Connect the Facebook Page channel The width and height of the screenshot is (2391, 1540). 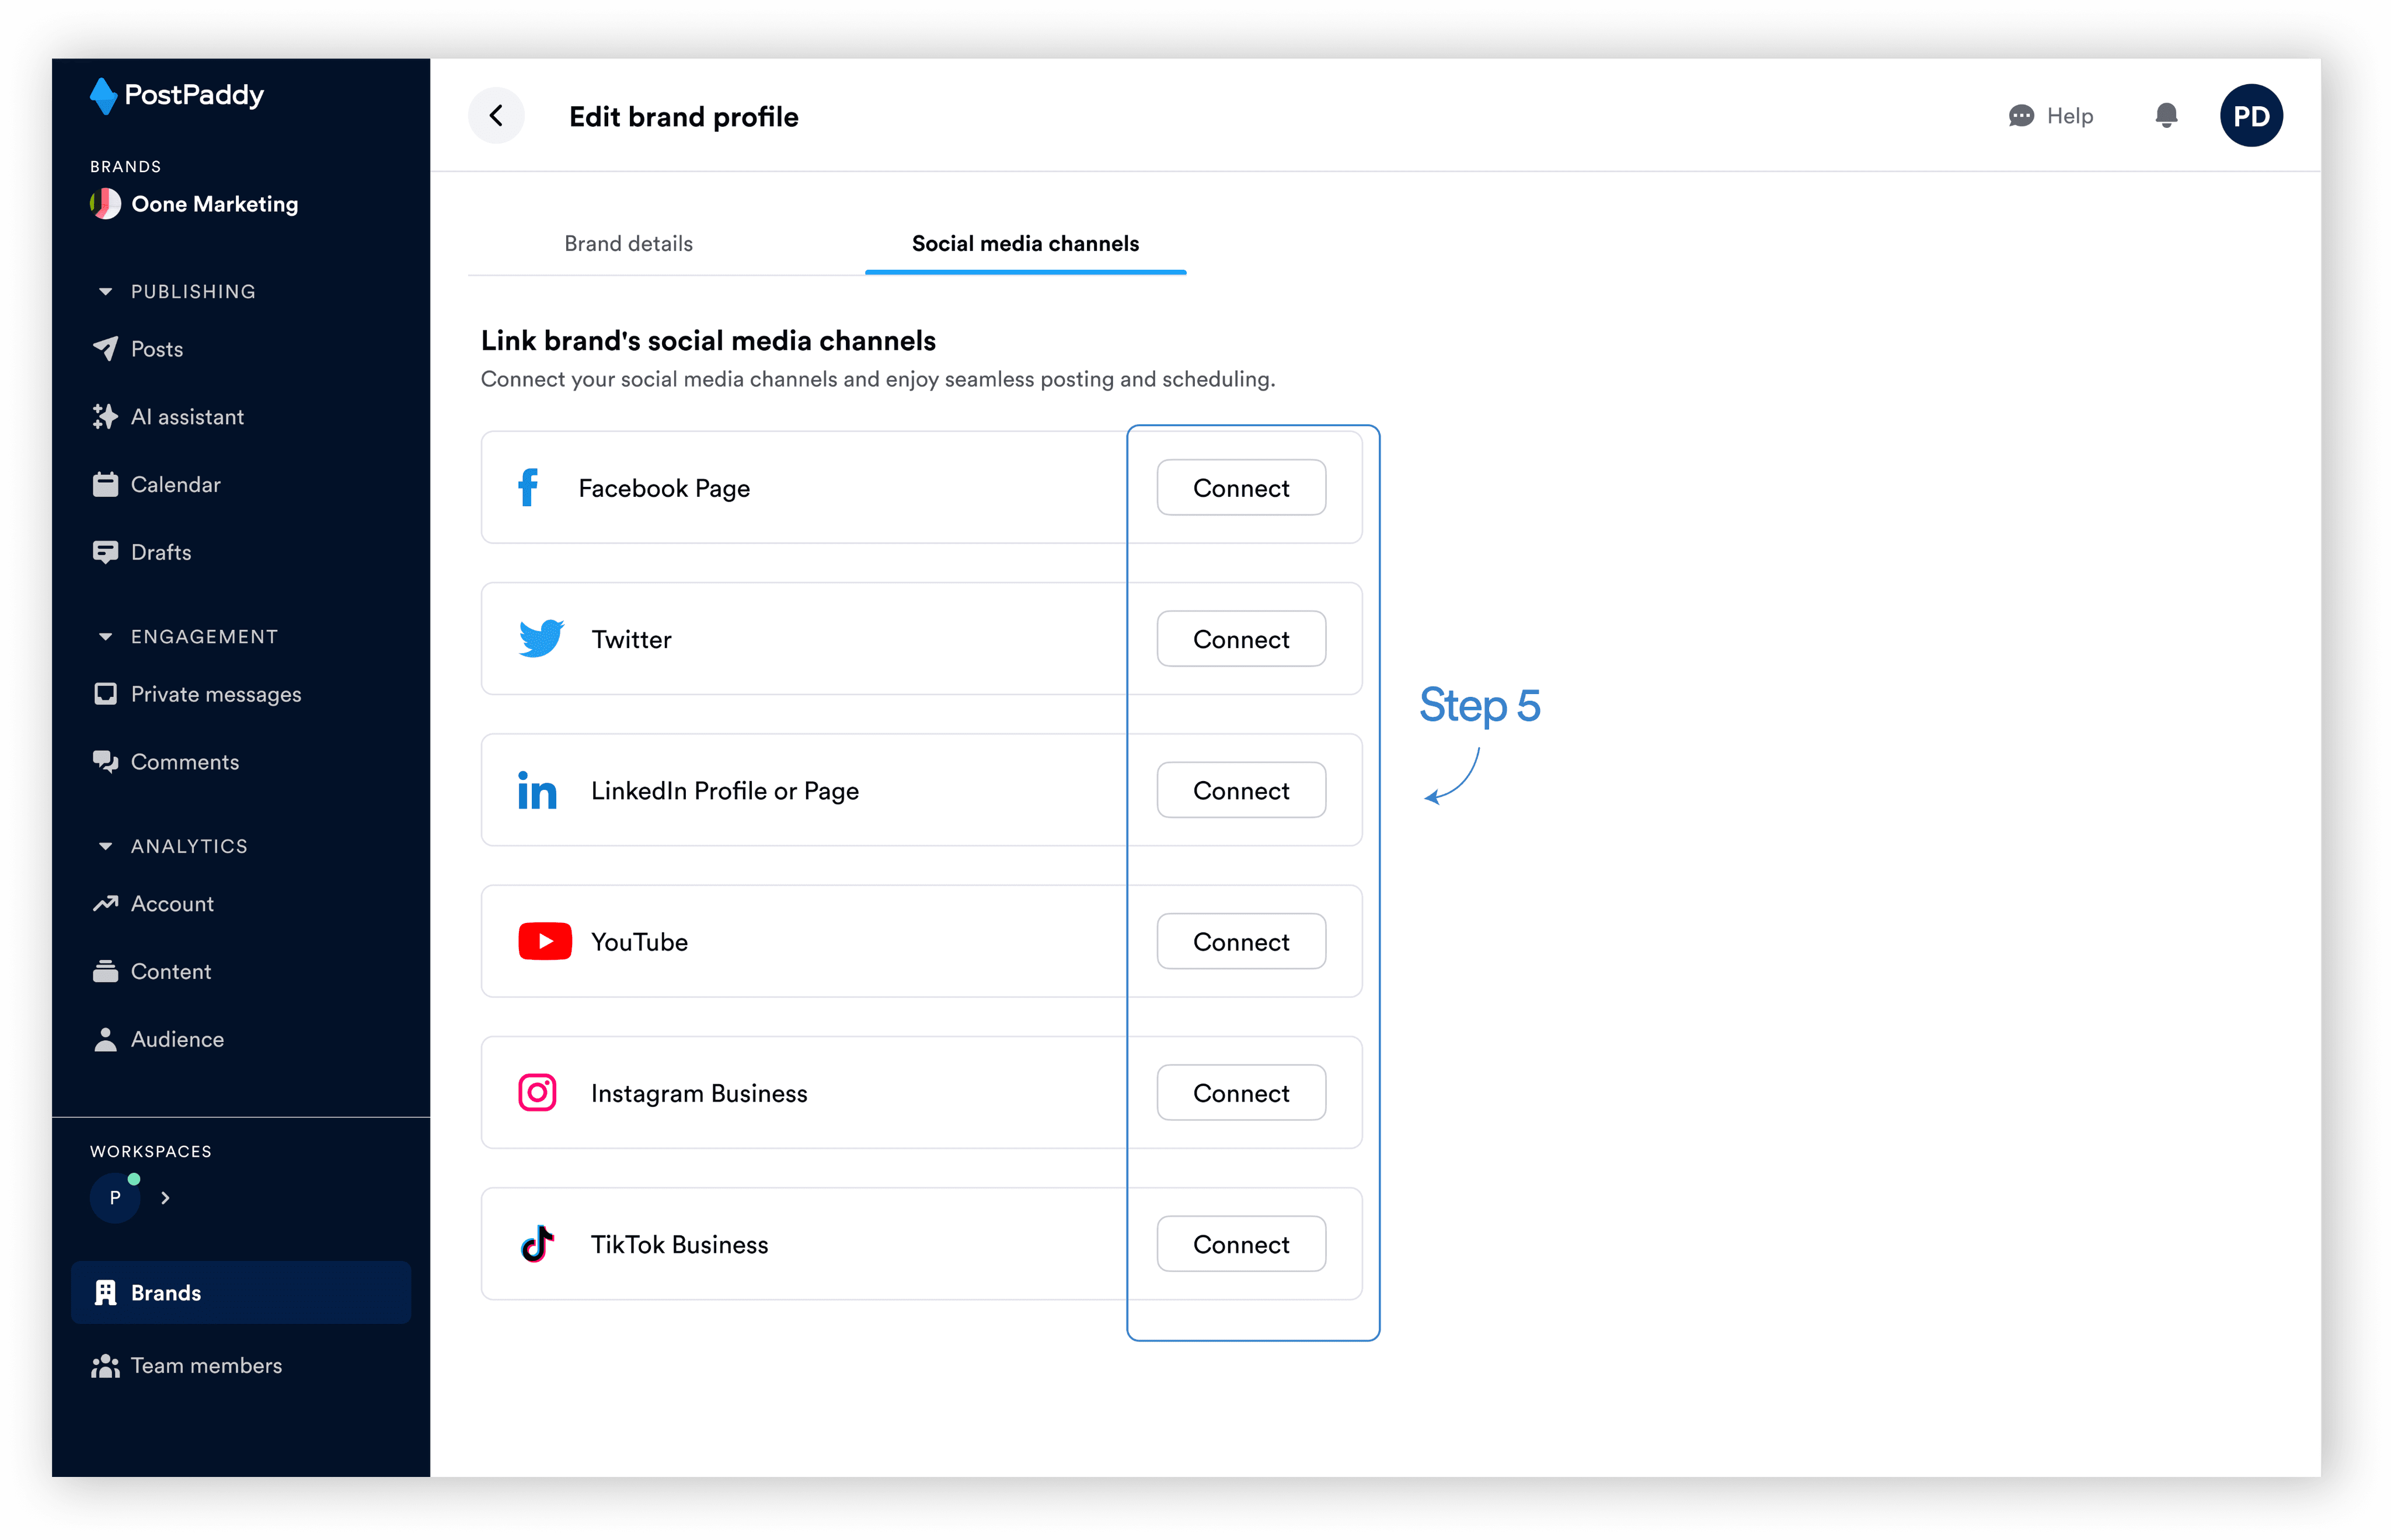pos(1240,488)
